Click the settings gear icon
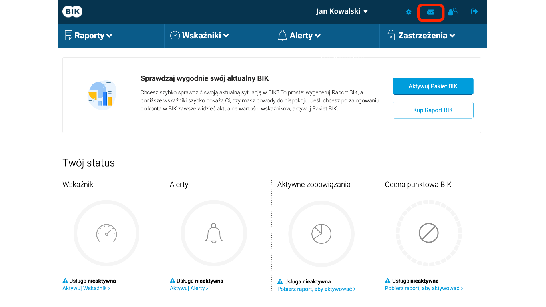 [409, 12]
